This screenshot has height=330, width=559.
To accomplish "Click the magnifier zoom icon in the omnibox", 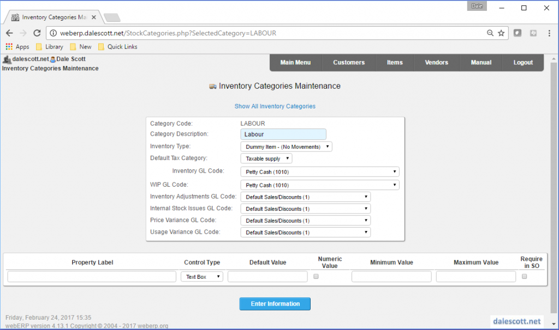I will click(x=490, y=33).
